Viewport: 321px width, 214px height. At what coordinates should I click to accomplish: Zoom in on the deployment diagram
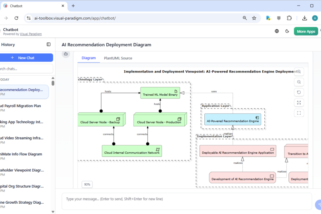tap(299, 71)
